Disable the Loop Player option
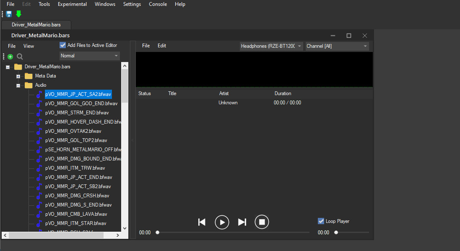 pyautogui.click(x=321, y=221)
